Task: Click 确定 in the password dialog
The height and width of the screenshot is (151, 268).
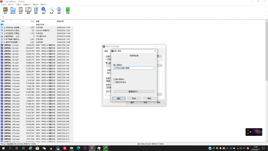Action: 119,98
